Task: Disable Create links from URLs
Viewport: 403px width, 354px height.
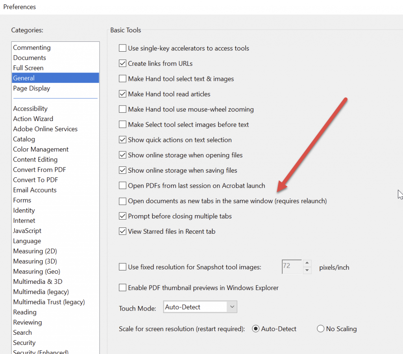Action: pos(123,63)
